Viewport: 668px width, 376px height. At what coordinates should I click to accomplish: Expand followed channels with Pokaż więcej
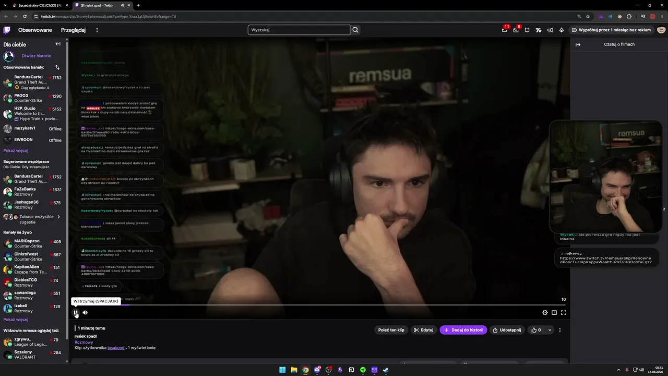16,150
